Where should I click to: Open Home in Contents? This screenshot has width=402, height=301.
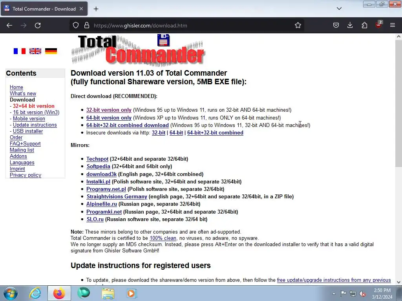tap(16, 87)
